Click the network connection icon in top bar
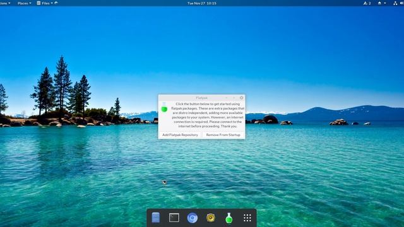Viewport: 404px width, 227px height. point(395,3)
